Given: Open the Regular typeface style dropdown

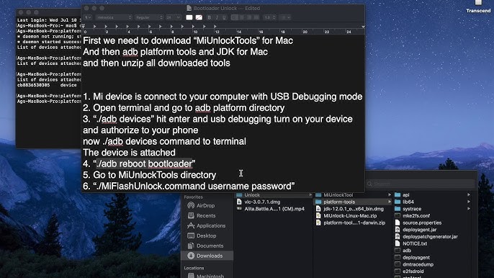Looking at the screenshot, I should [149, 17].
